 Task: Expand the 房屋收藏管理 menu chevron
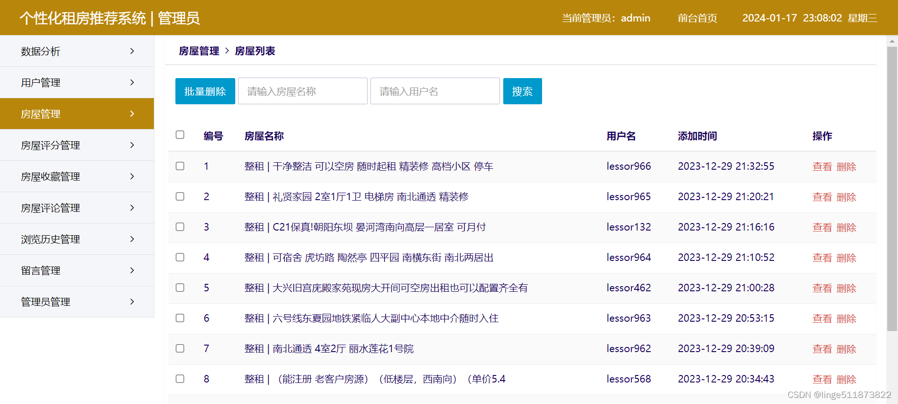(x=132, y=176)
